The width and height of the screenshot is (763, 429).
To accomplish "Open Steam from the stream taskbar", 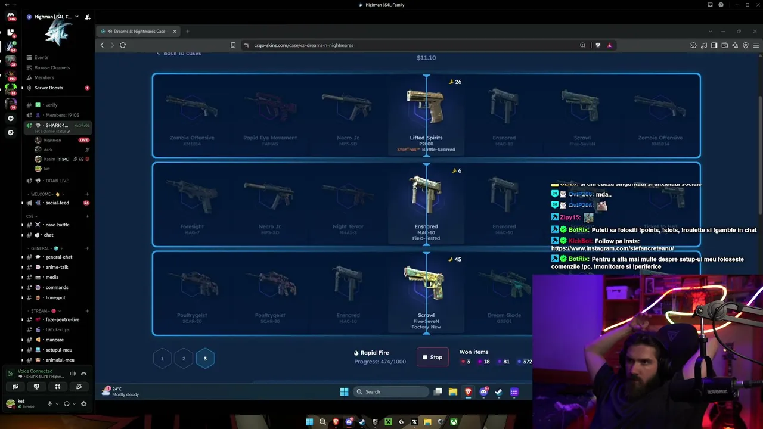I will (498, 391).
